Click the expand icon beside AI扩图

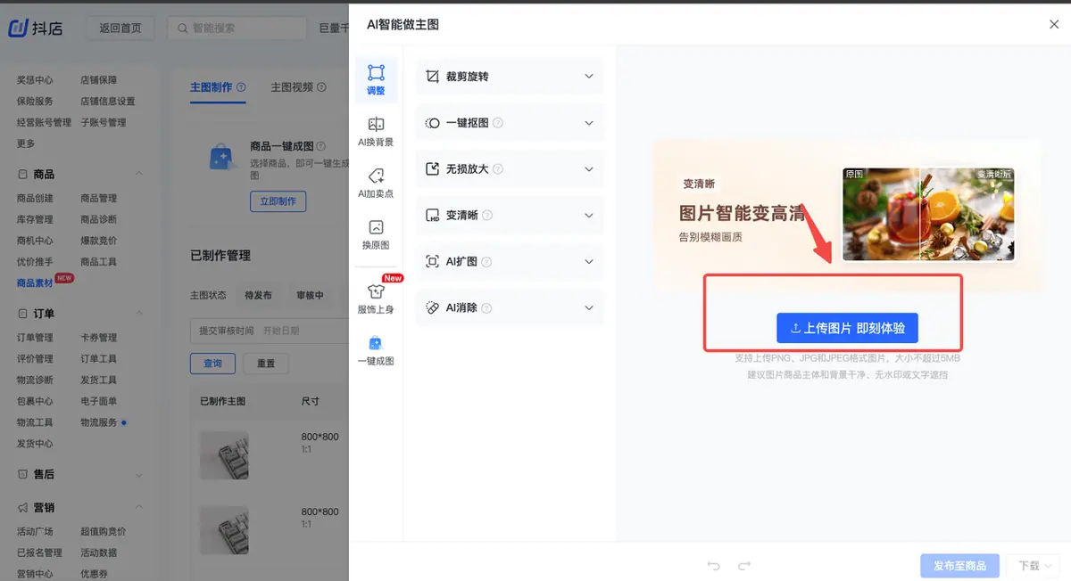click(x=433, y=262)
